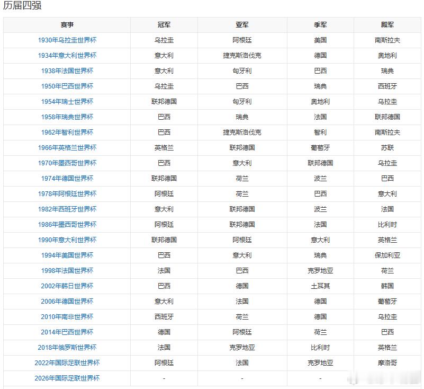
Task: Select 英格兰 in the 2018 row
Action: tap(387, 348)
